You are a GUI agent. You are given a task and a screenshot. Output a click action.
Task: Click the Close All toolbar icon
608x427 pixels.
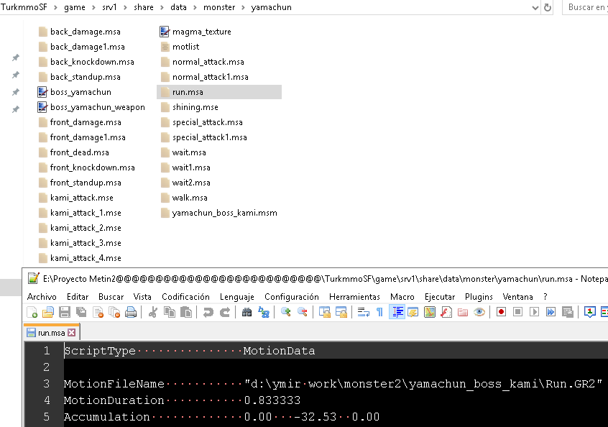click(x=114, y=312)
